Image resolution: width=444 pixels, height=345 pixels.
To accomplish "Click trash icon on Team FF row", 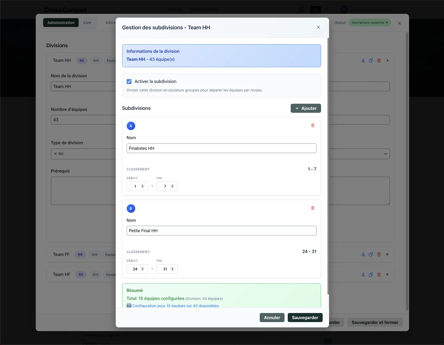I will pos(379,254).
